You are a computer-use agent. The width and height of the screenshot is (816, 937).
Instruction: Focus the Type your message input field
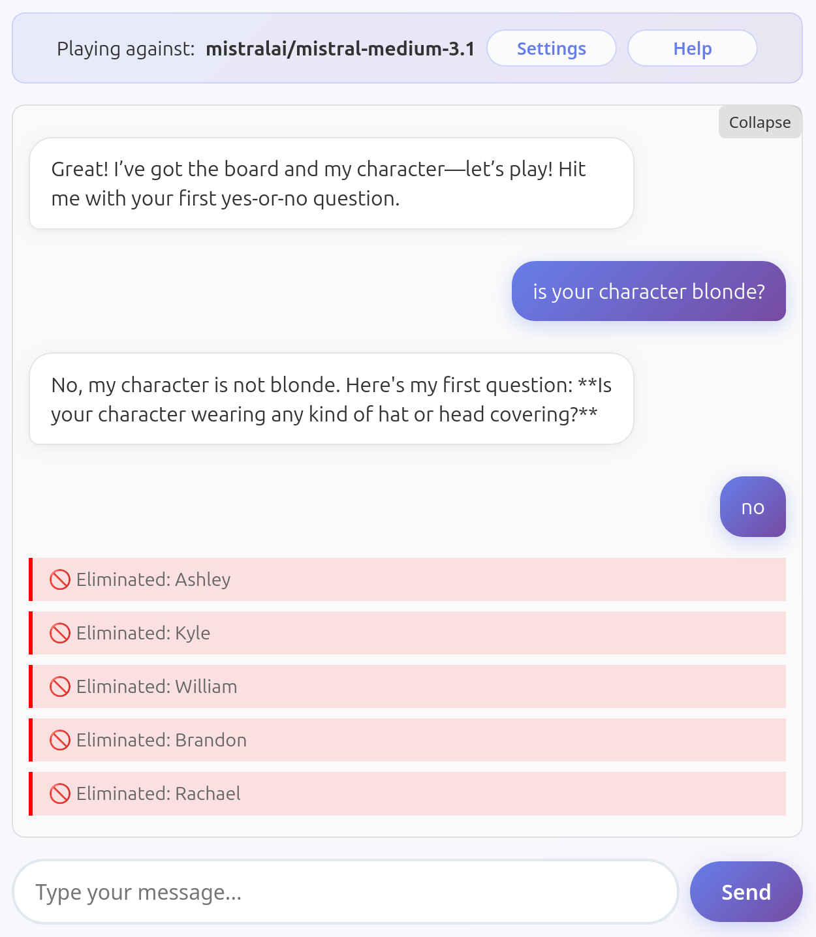pyautogui.click(x=345, y=892)
